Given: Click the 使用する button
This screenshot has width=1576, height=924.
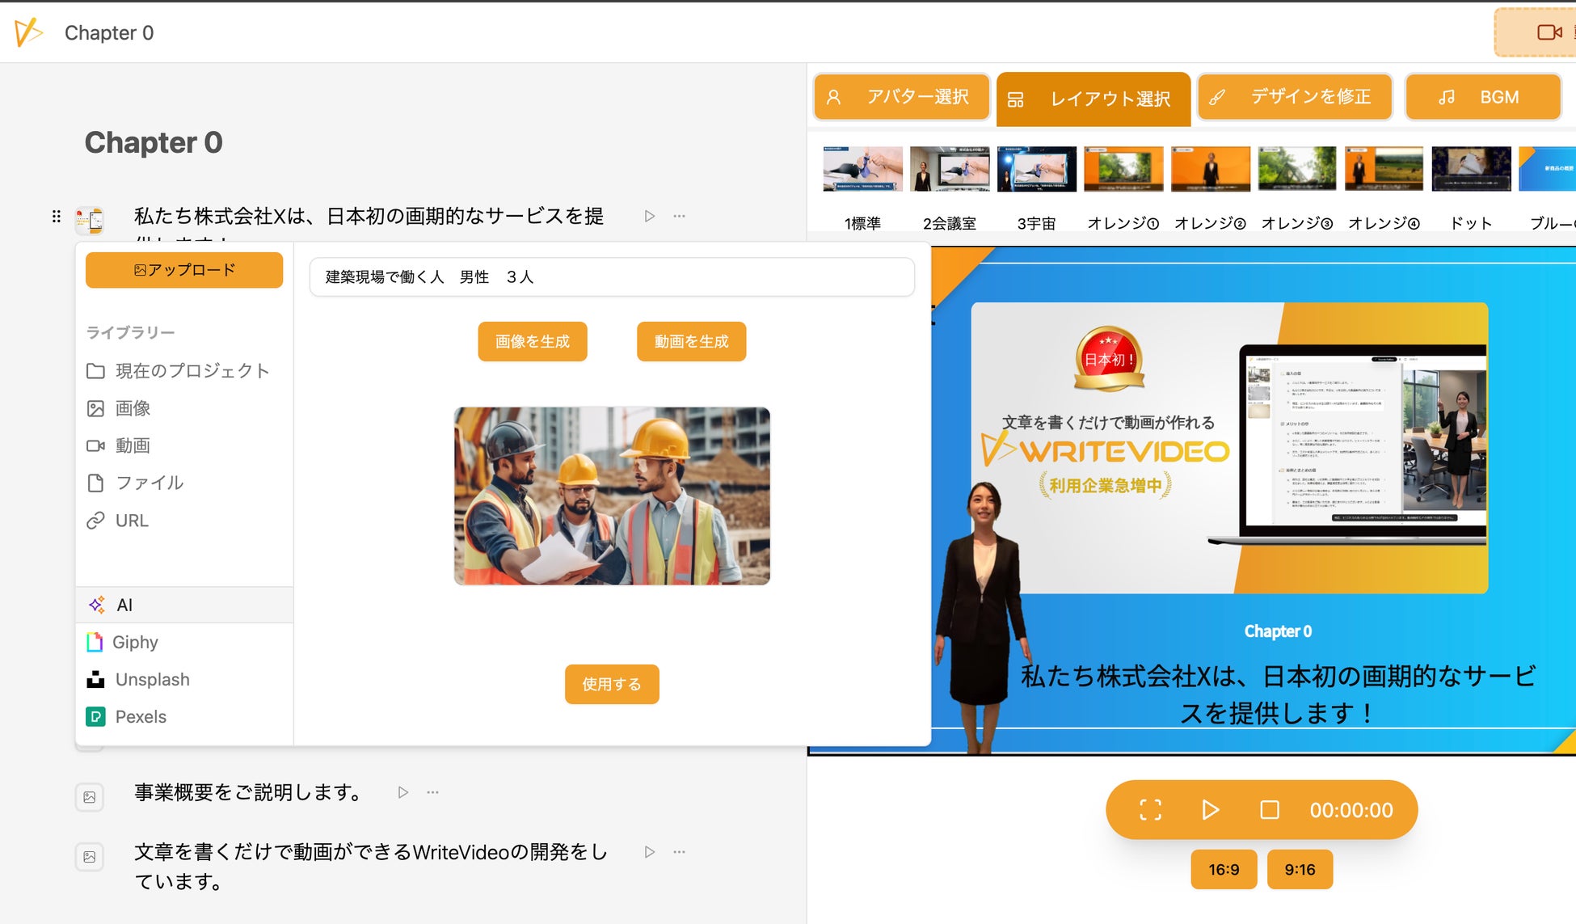Looking at the screenshot, I should tap(611, 684).
